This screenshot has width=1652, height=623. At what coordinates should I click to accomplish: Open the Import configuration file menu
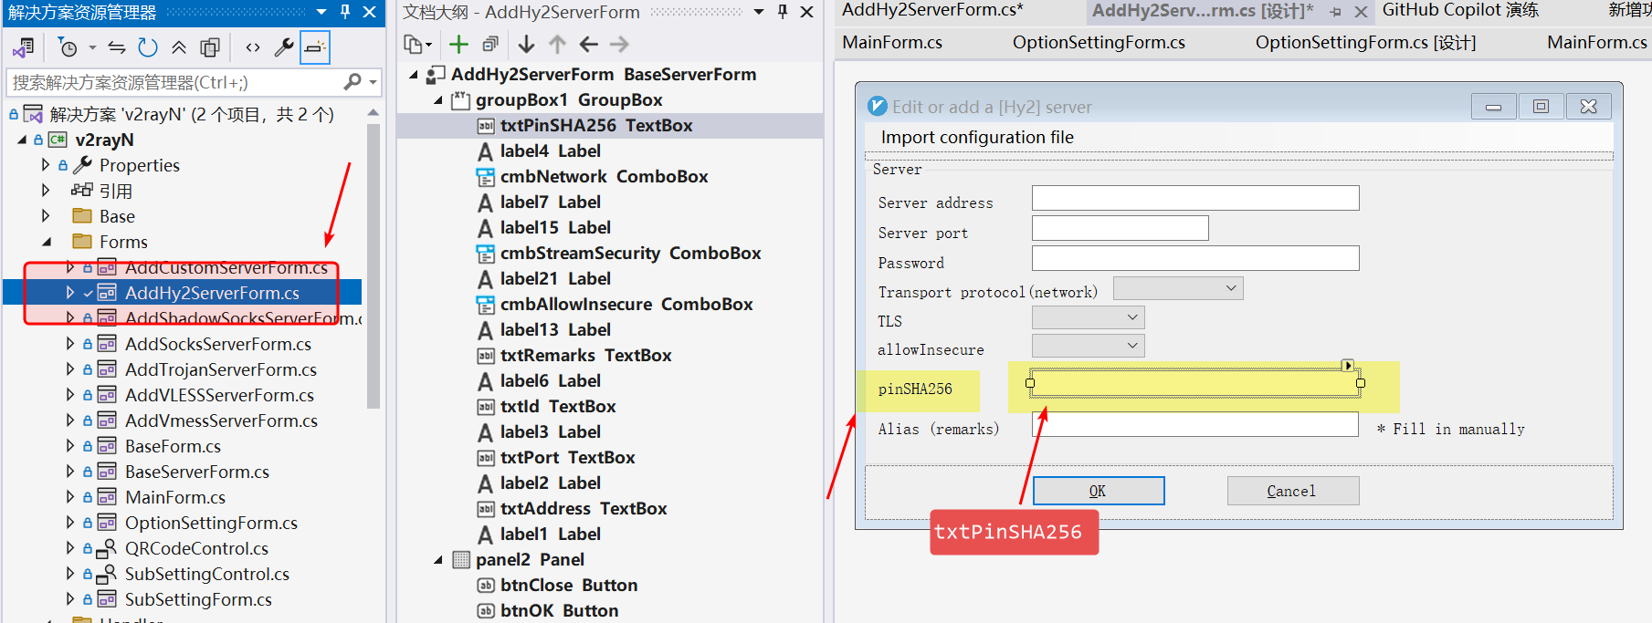977,138
